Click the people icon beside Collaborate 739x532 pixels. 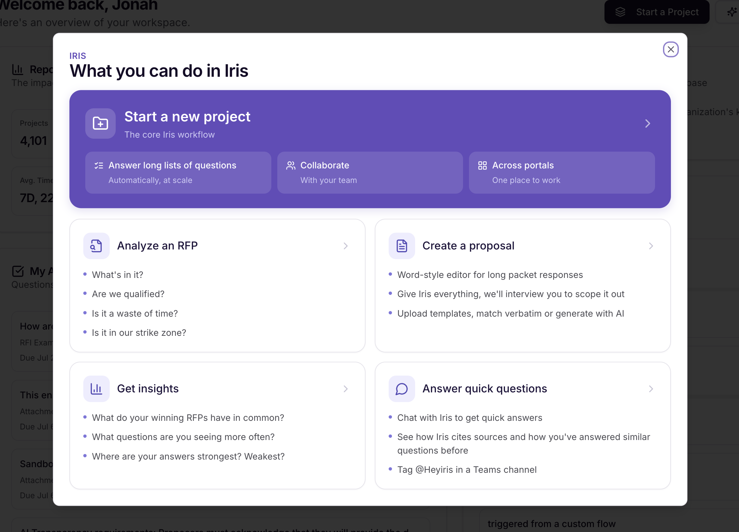tap(291, 165)
